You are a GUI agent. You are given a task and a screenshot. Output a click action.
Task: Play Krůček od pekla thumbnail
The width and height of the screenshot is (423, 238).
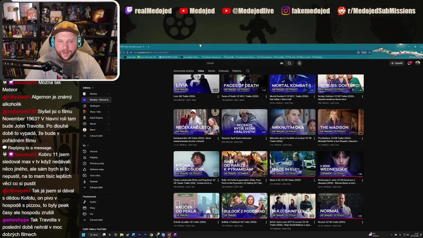pyautogui.click(x=196, y=206)
